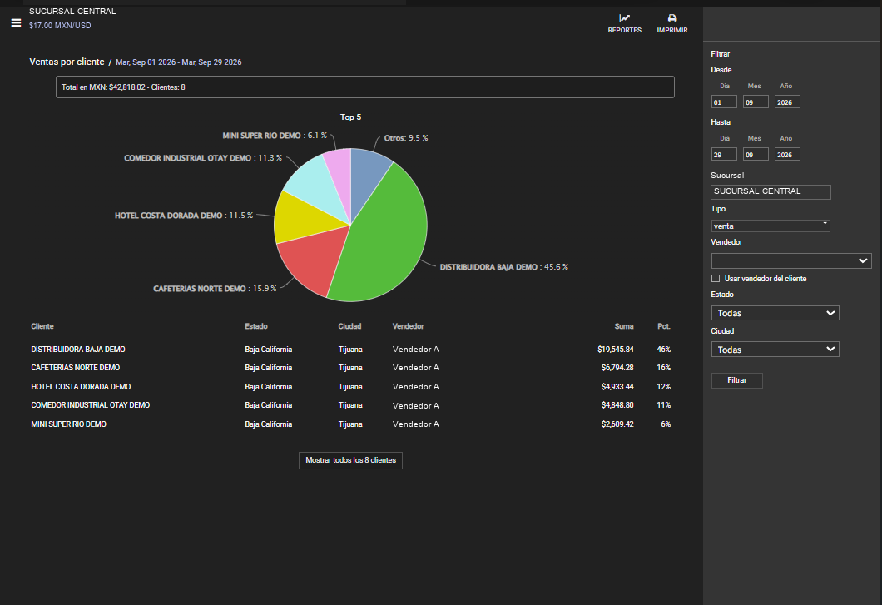Open the hamburger menu icon
This screenshot has width=882, height=605.
[x=17, y=22]
